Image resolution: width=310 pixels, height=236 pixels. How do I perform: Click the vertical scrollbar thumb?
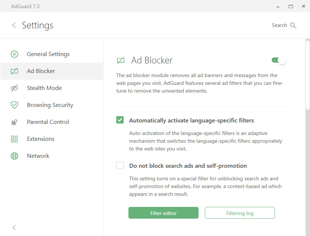click(x=308, y=75)
